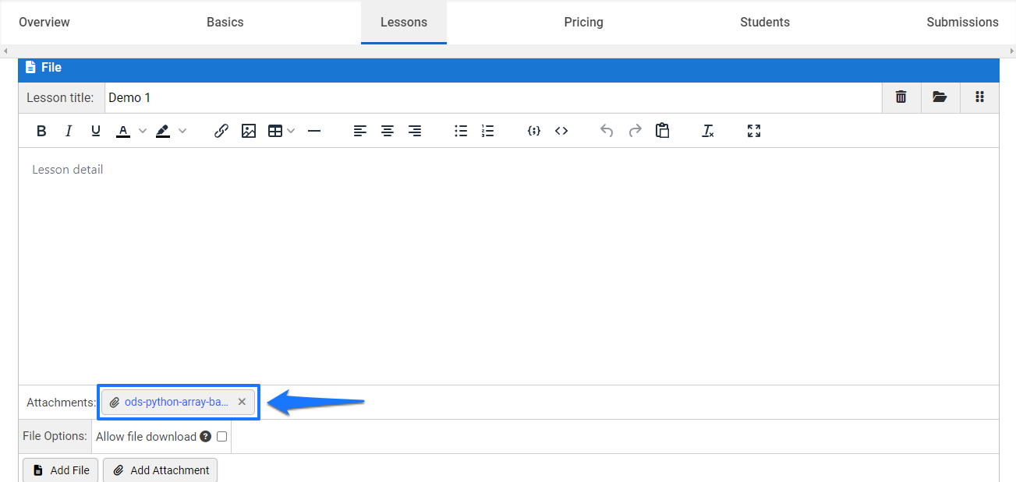The height and width of the screenshot is (482, 1016).
Task: Switch to the Basics tab
Action: pos(225,23)
